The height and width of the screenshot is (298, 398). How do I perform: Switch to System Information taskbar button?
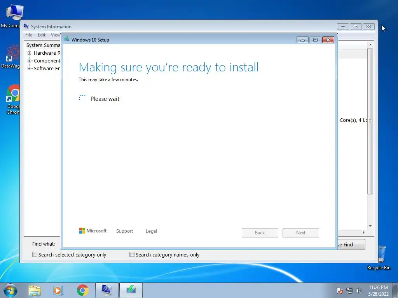[x=106, y=290]
